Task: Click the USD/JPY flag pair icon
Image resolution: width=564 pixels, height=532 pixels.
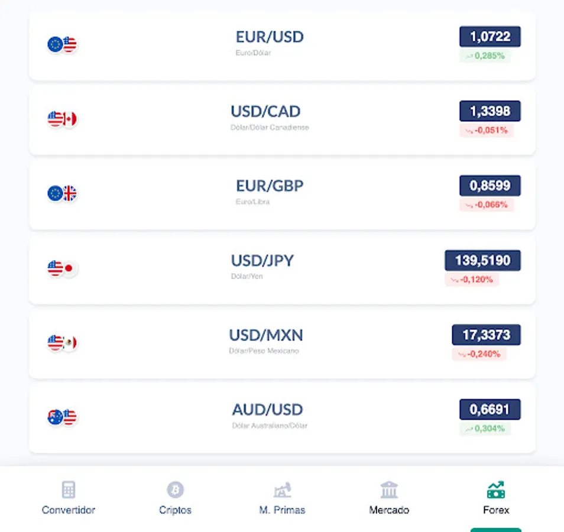Action: 62,268
